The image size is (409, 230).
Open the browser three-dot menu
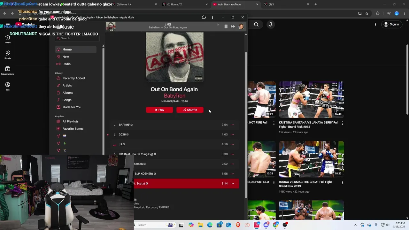405,13
